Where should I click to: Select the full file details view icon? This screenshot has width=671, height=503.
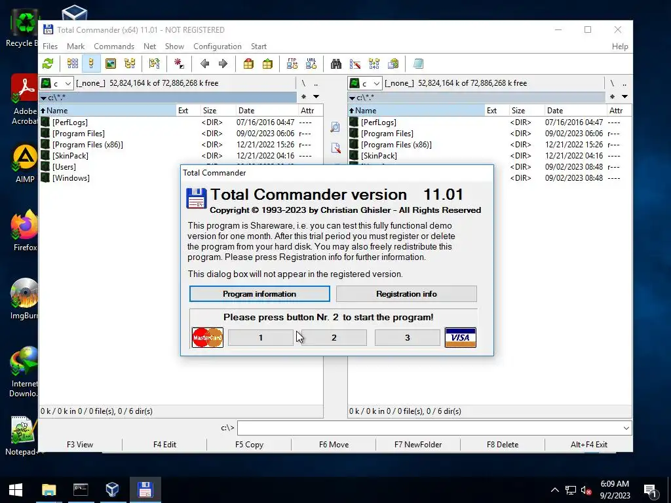coord(91,64)
